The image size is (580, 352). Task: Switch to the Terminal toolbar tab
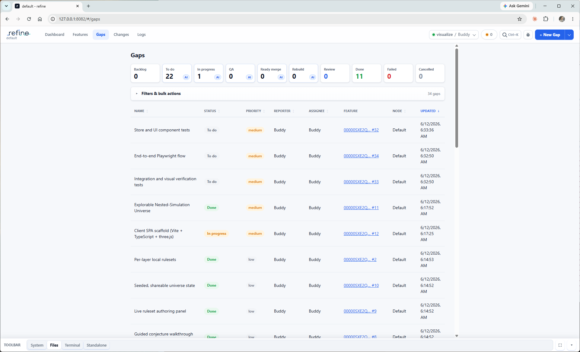tap(72, 345)
